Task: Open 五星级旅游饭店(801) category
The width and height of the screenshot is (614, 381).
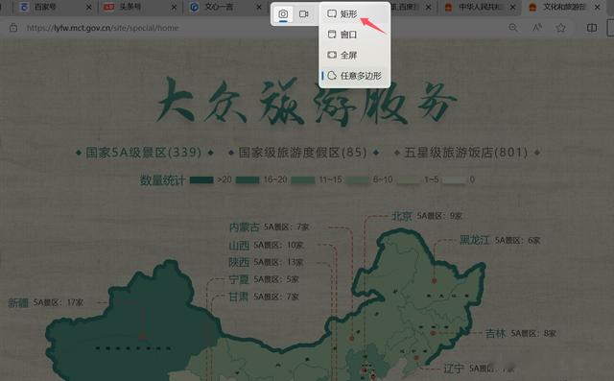Action: (466, 153)
